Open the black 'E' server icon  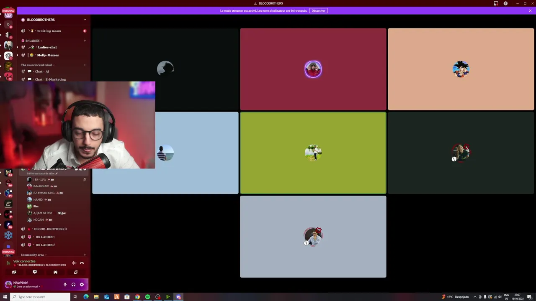coord(8,204)
